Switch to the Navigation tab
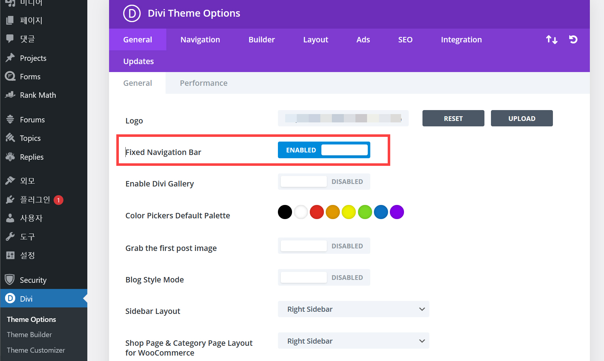The width and height of the screenshot is (604, 361). tap(200, 39)
